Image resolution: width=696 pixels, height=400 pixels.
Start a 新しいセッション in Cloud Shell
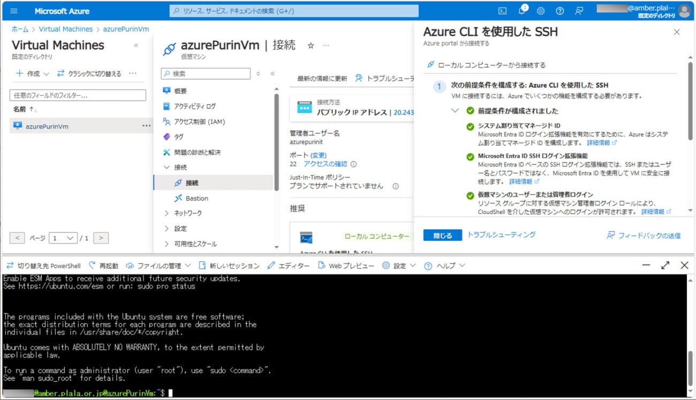[x=229, y=266]
